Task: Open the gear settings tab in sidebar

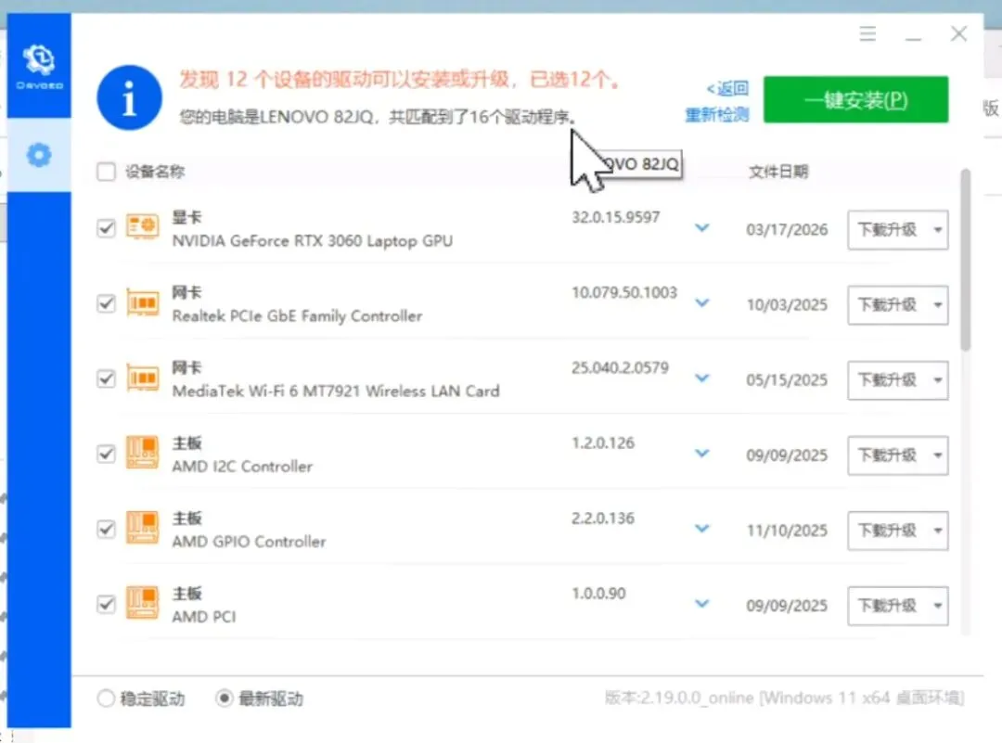Action: [x=39, y=155]
